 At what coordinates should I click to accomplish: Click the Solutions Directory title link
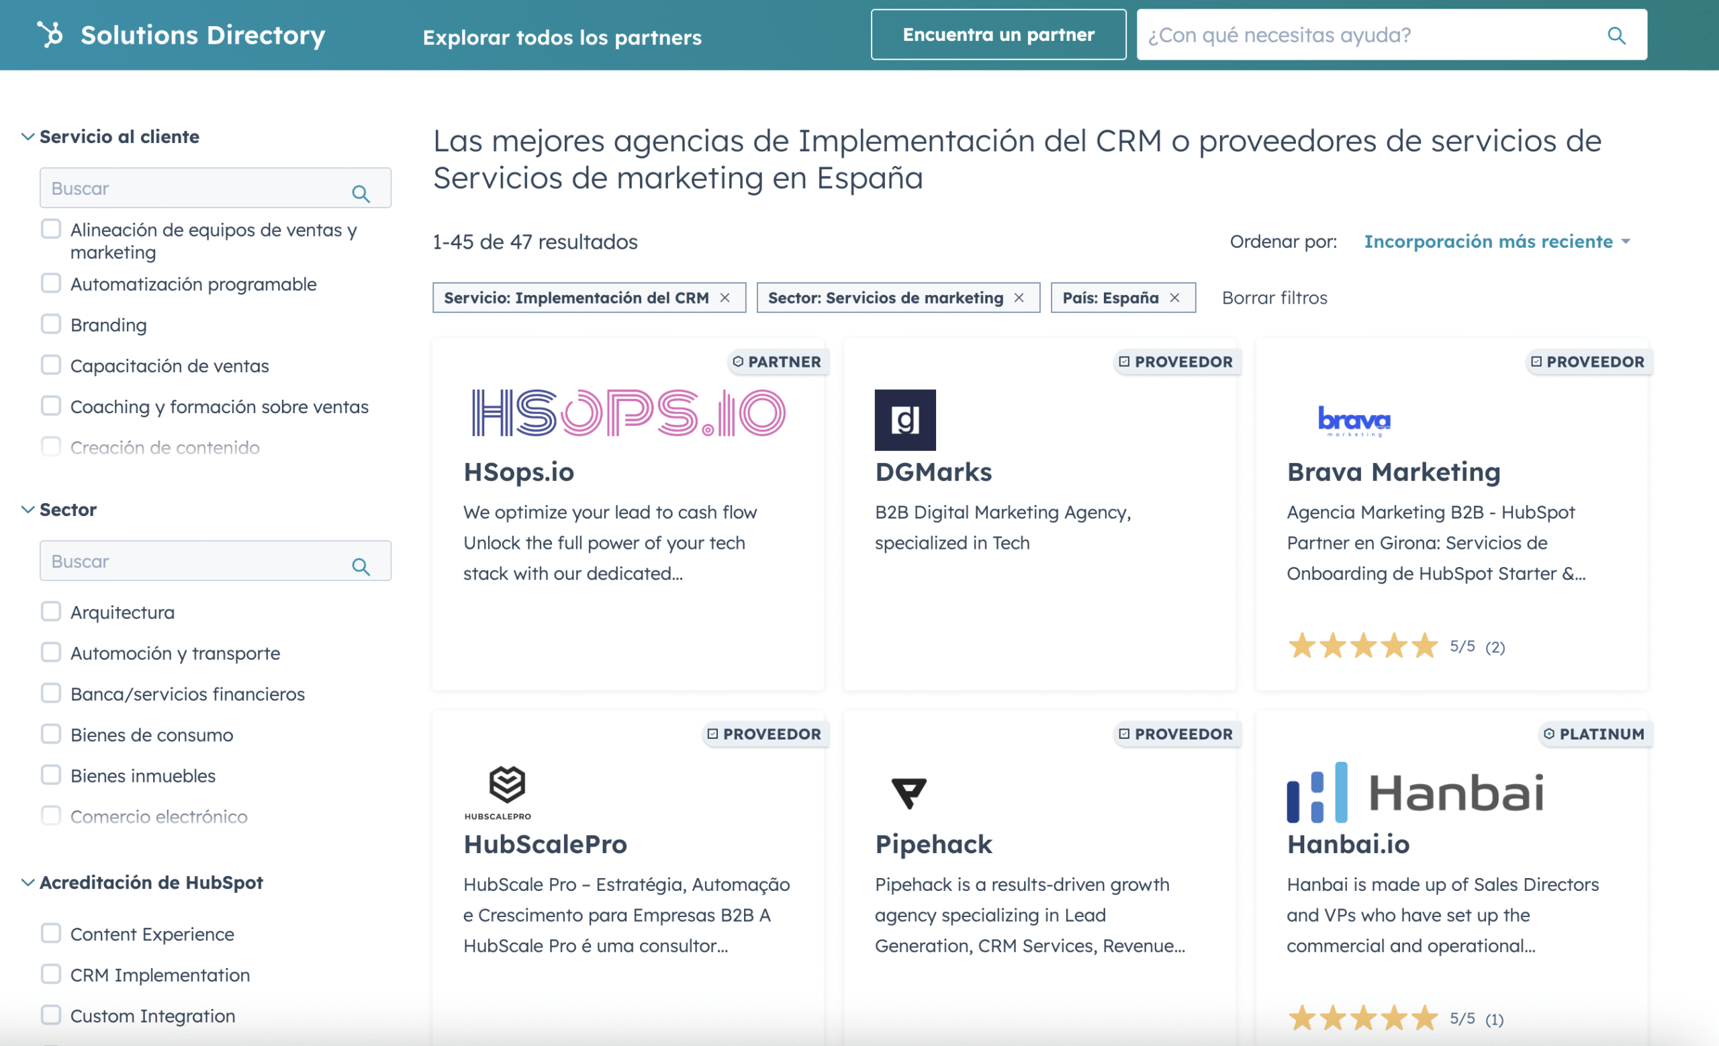(x=202, y=35)
